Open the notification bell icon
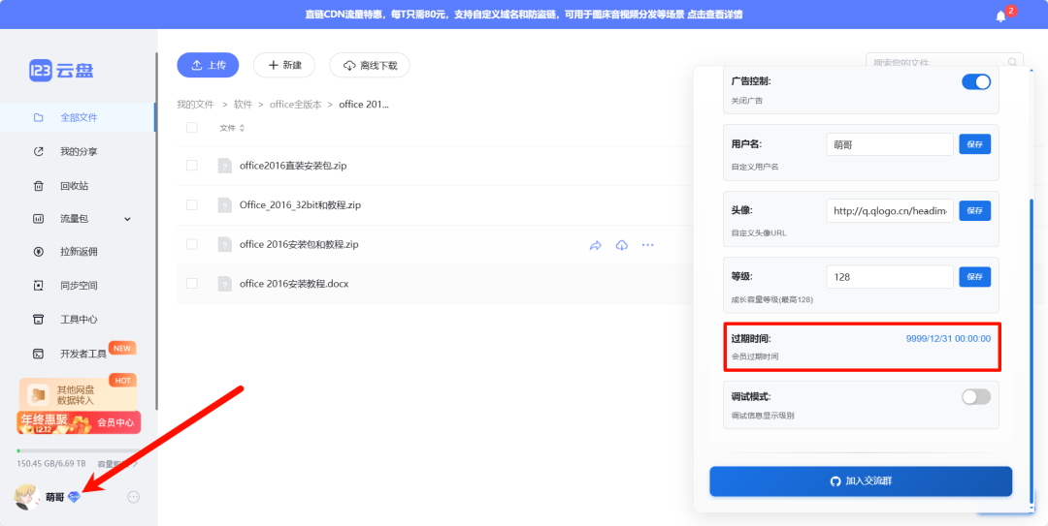The height and width of the screenshot is (526, 1048). (1000, 16)
